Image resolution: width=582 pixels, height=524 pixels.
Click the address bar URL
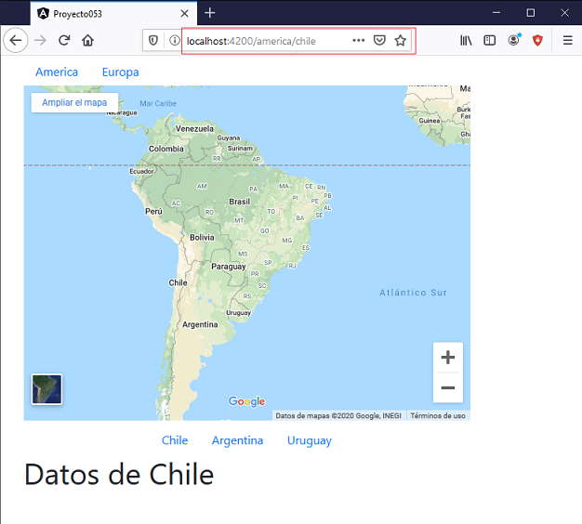(x=251, y=41)
